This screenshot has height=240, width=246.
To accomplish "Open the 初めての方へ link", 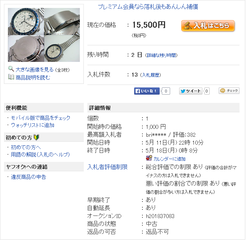I will (26, 147).
